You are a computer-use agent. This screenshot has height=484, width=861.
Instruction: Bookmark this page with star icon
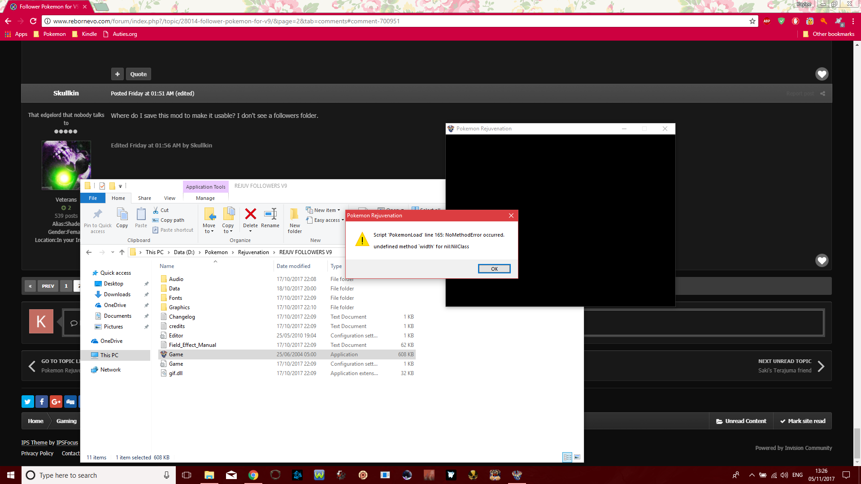pyautogui.click(x=752, y=21)
